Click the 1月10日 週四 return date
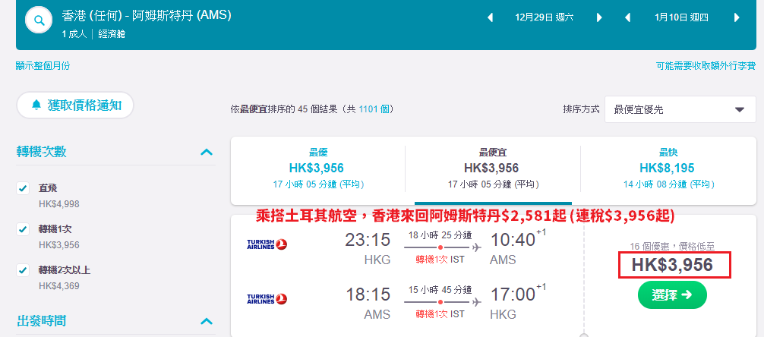This screenshot has width=764, height=337. [682, 18]
